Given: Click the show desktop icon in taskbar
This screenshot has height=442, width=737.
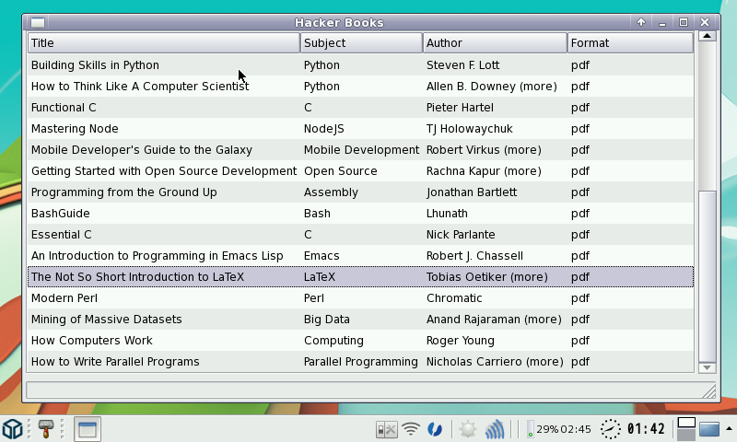Looking at the screenshot, I should click(708, 429).
